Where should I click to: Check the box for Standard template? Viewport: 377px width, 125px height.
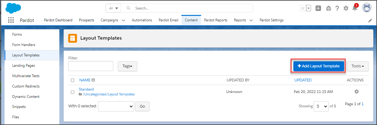coord(72,92)
